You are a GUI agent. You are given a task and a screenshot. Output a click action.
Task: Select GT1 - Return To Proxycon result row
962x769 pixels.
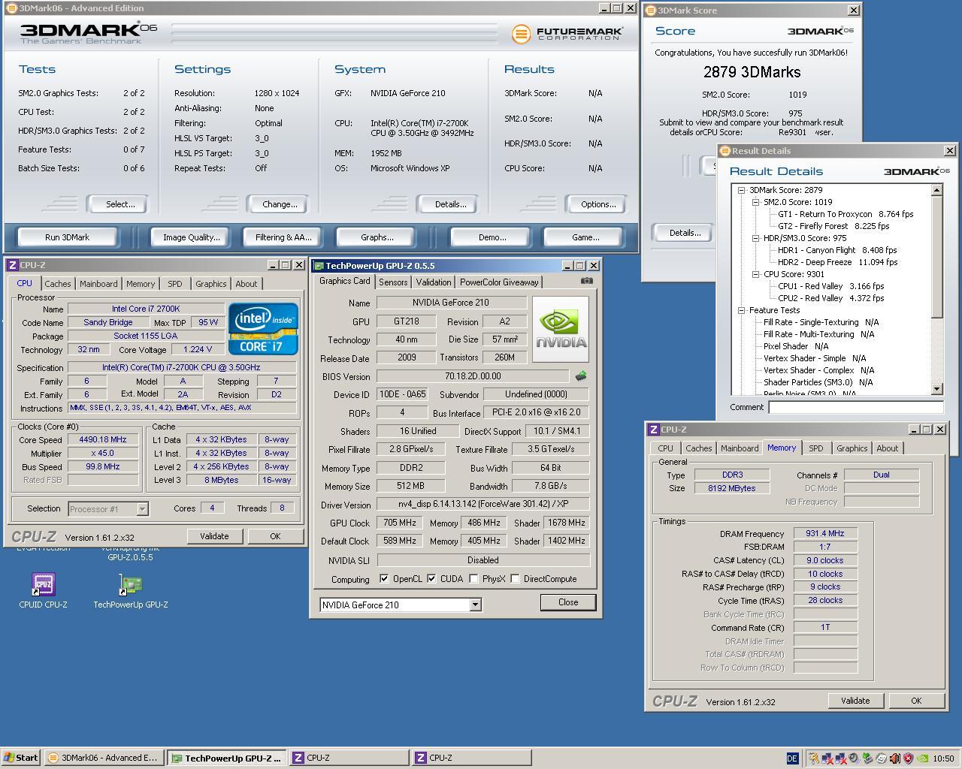point(846,214)
